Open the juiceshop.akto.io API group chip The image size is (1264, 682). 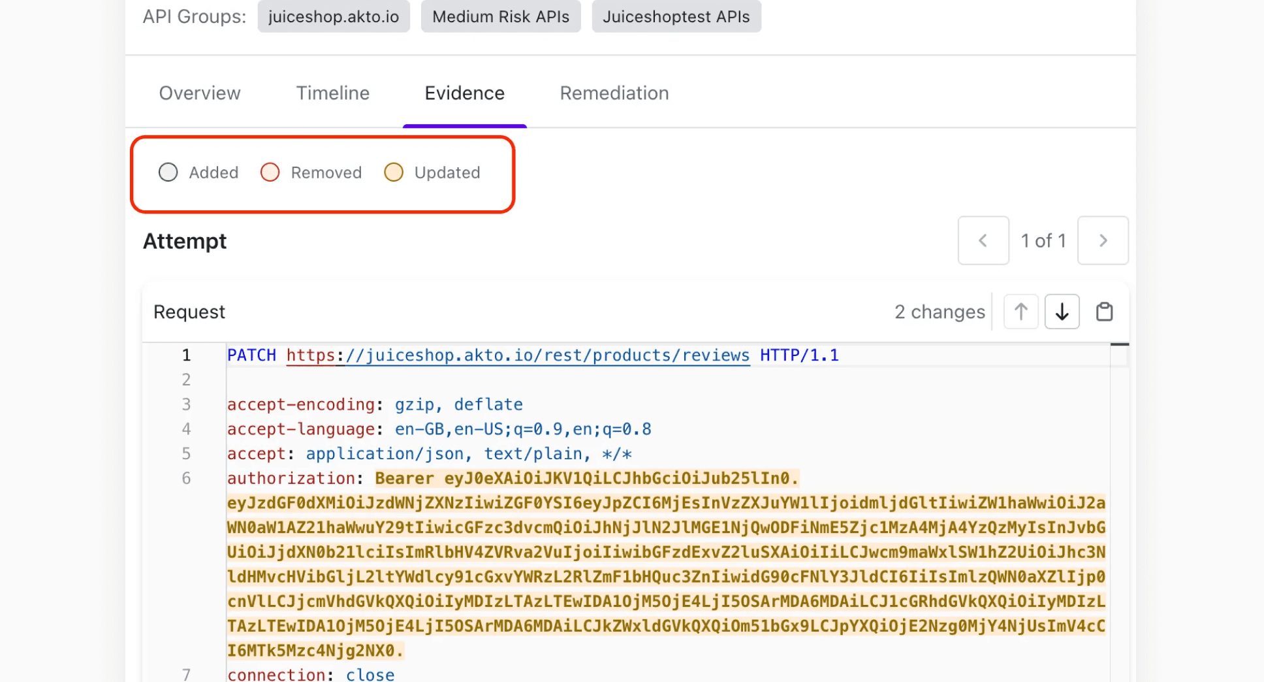pyautogui.click(x=334, y=16)
